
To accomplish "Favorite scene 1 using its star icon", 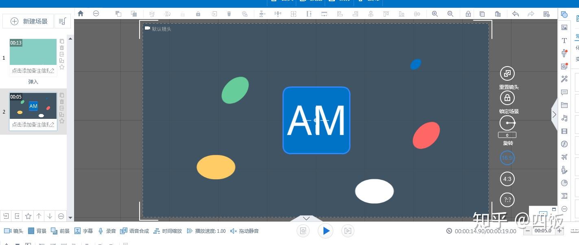I will [62, 67].
